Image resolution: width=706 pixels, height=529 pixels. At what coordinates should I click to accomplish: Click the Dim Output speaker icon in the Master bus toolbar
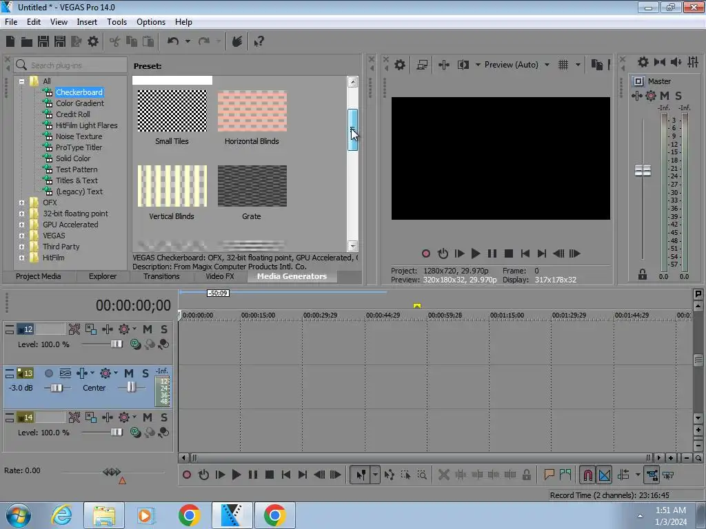pos(676,62)
